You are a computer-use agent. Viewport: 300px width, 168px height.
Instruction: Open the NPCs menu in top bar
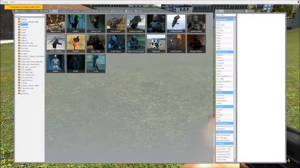tap(13, 2)
